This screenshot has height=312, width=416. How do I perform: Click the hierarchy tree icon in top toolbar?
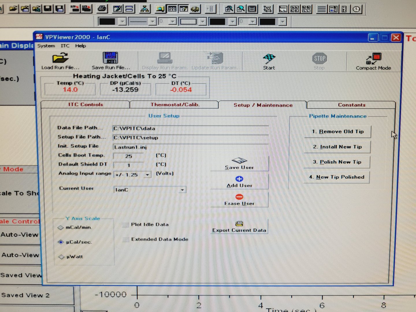(145, 9)
